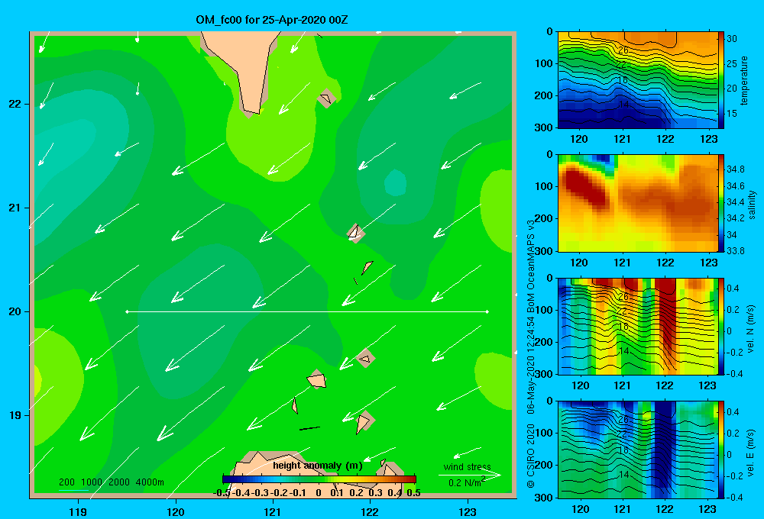764x519 pixels.
Task: Click the '4000m' depth contour legend entry
Action: pyautogui.click(x=150, y=482)
